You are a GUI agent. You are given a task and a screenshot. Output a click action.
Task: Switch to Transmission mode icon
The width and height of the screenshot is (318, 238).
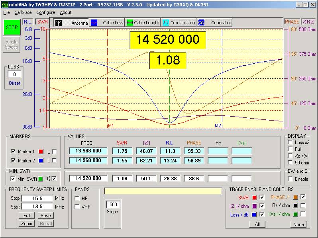pyautogui.click(x=166, y=23)
